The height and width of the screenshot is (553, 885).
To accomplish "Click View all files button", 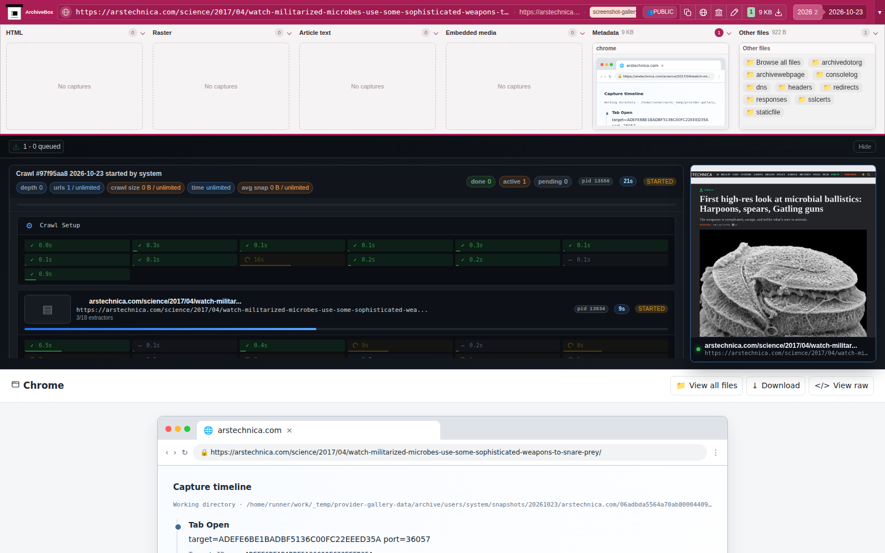I will (706, 385).
